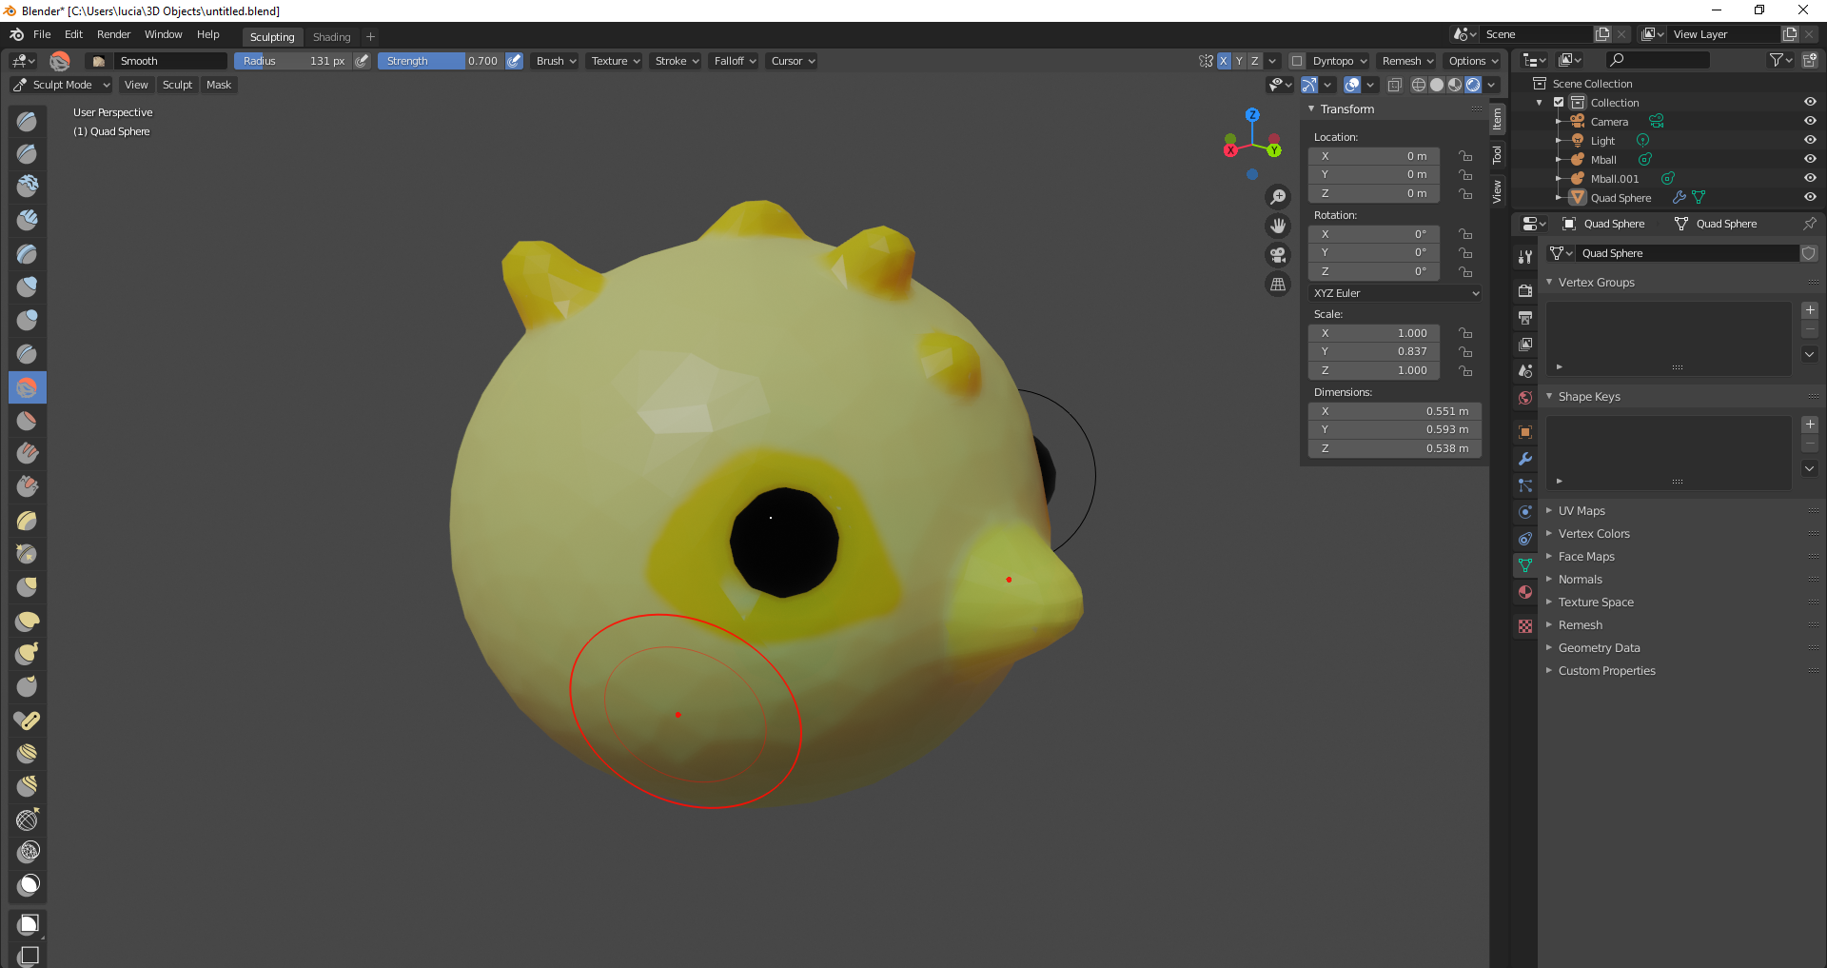This screenshot has height=968, width=1827.
Task: Collapse the Transform panel
Action: 1346,109
